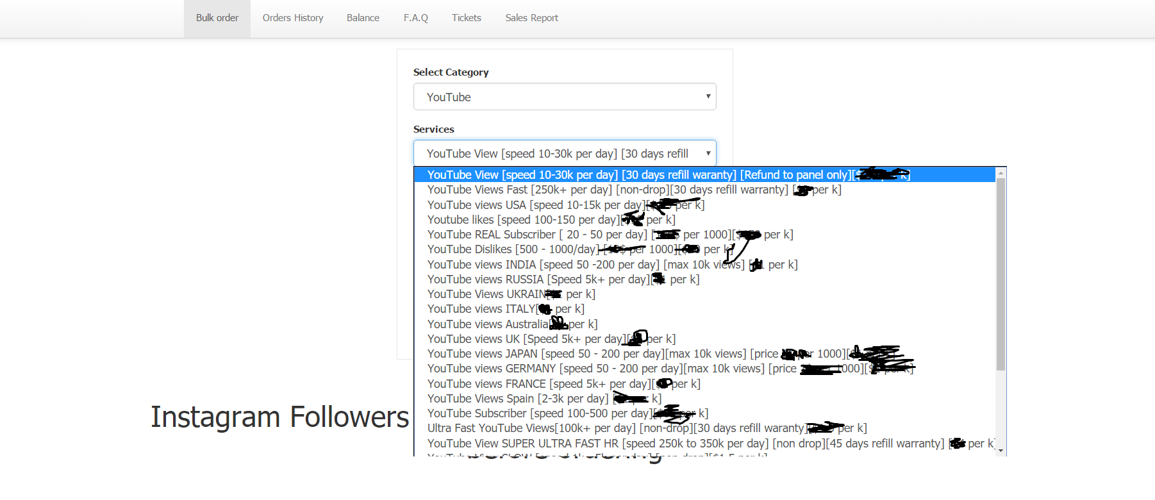Click scroll up arrow in services list
Viewport: 1155px width, 500px height.
[x=1001, y=173]
